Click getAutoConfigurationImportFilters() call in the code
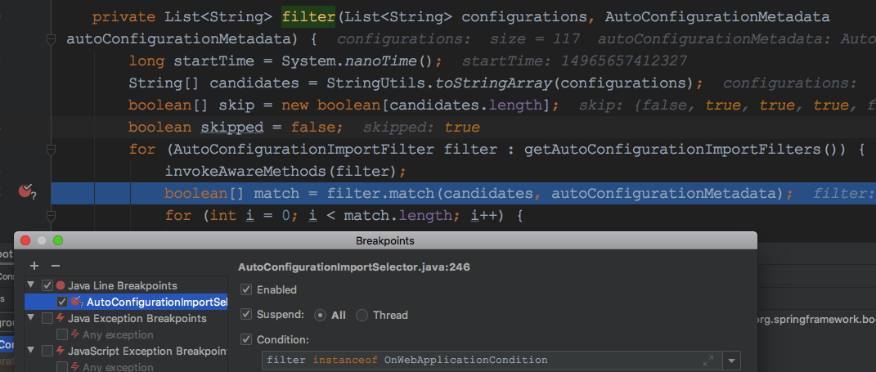876x372 pixels. tap(685, 150)
